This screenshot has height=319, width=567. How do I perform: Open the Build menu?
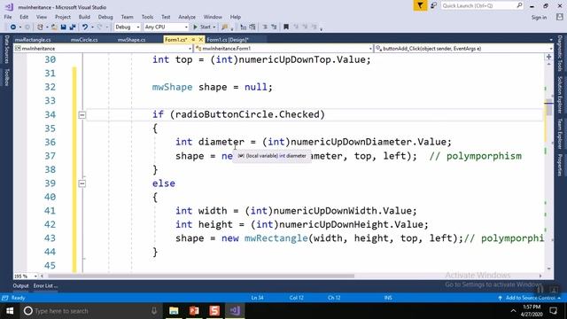84,17
